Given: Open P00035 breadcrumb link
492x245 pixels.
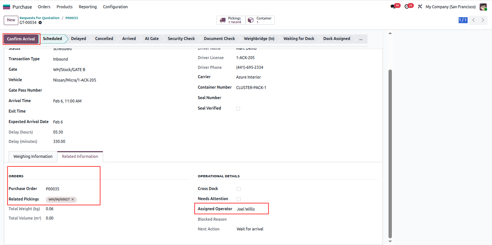Looking at the screenshot, I should tap(72, 18).
